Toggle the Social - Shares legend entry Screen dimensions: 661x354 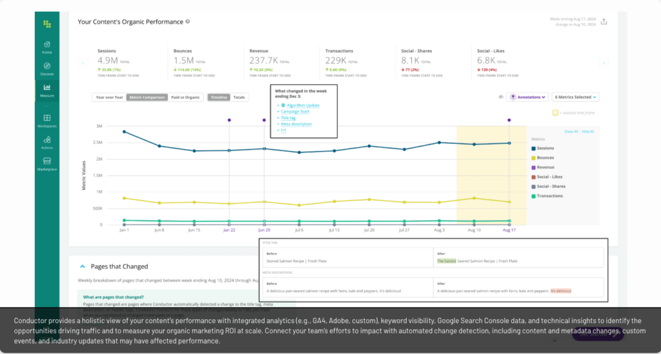pos(549,186)
